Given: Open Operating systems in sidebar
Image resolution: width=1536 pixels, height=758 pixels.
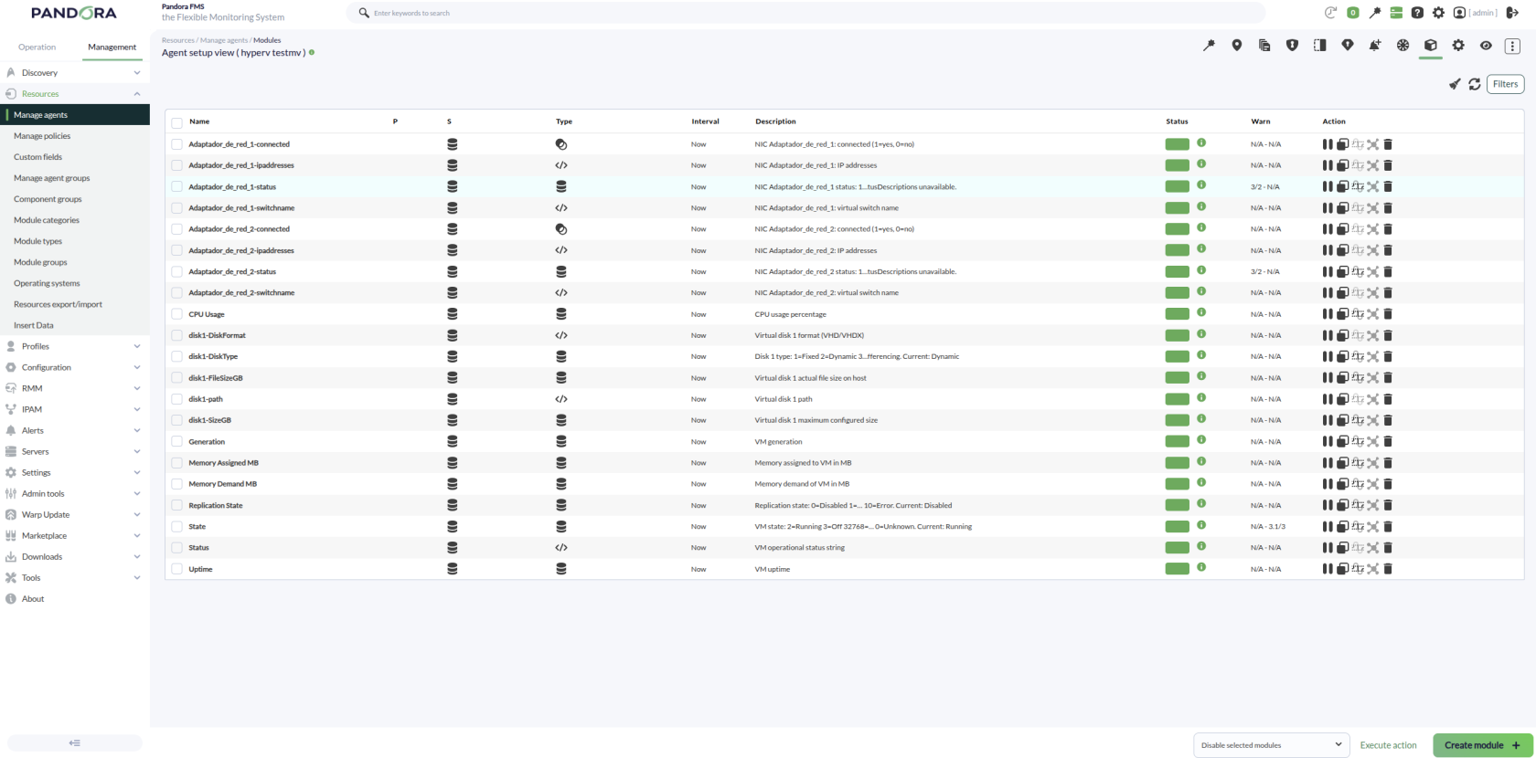Looking at the screenshot, I should [47, 283].
